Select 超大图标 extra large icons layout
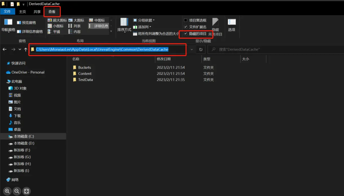 point(57,20)
